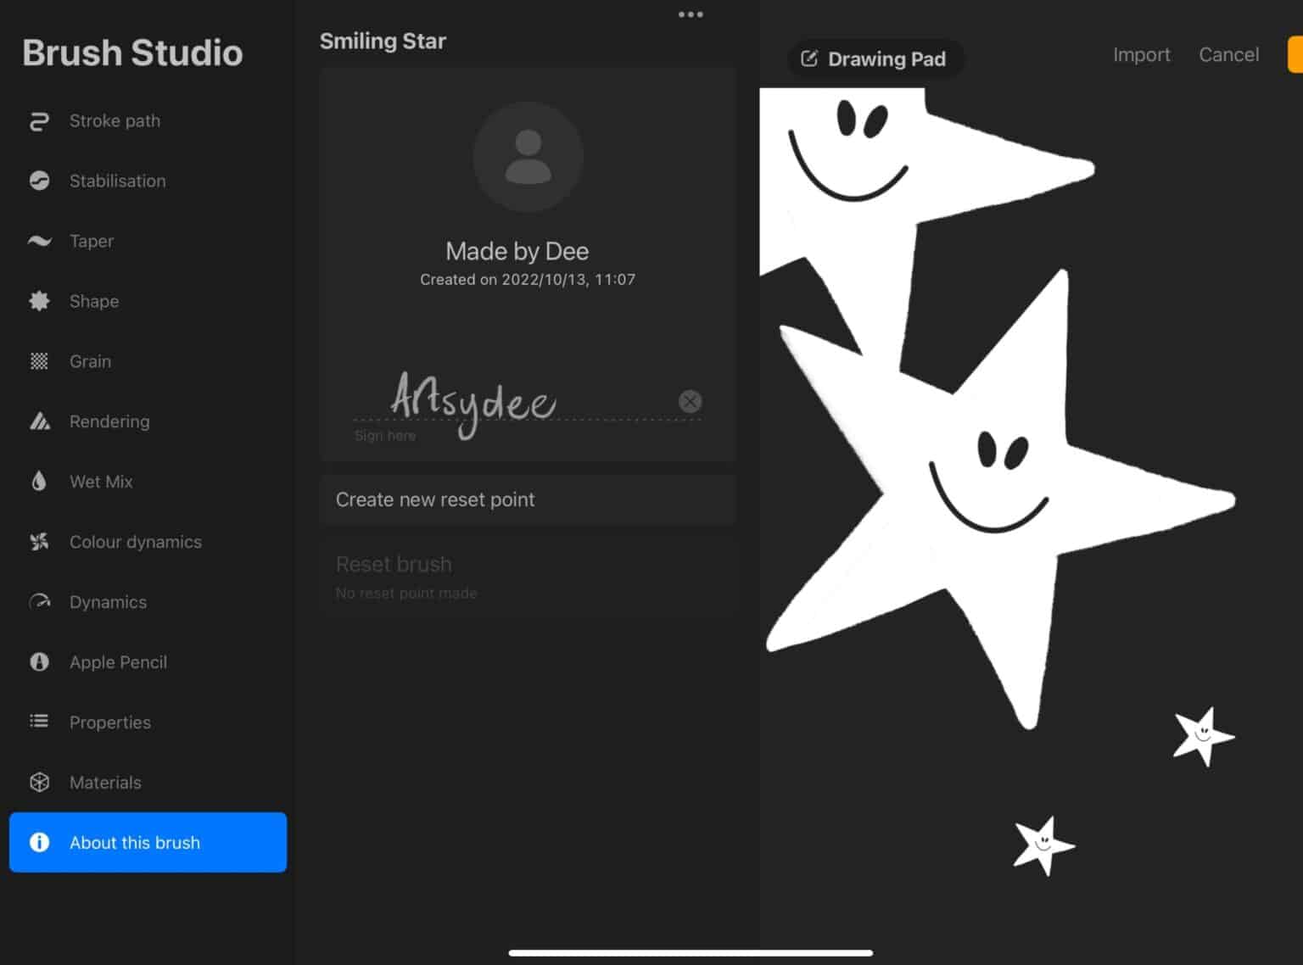This screenshot has width=1303, height=965.
Task: Open the ellipsis options menu
Action: 691,14
